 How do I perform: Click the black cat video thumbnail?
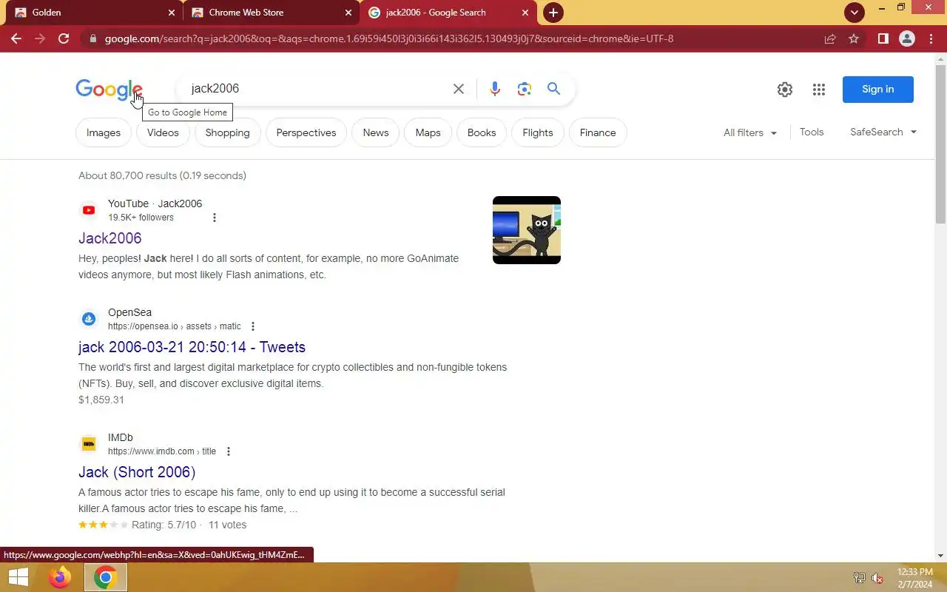(527, 230)
